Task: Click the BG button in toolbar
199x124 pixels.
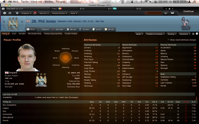Action: click(x=166, y=13)
